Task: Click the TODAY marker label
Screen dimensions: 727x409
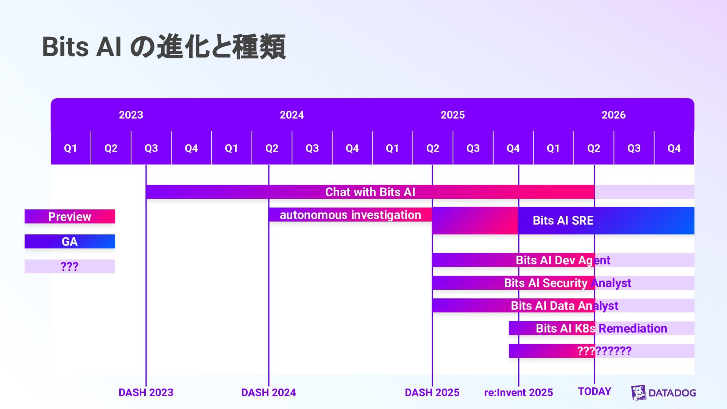Action: coord(594,392)
